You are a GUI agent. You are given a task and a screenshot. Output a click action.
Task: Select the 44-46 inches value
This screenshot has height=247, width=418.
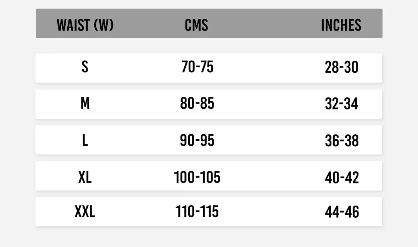coord(342,212)
